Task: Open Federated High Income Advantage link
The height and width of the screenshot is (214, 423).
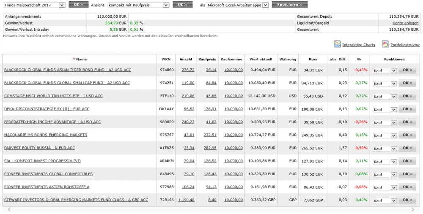Action: point(52,122)
